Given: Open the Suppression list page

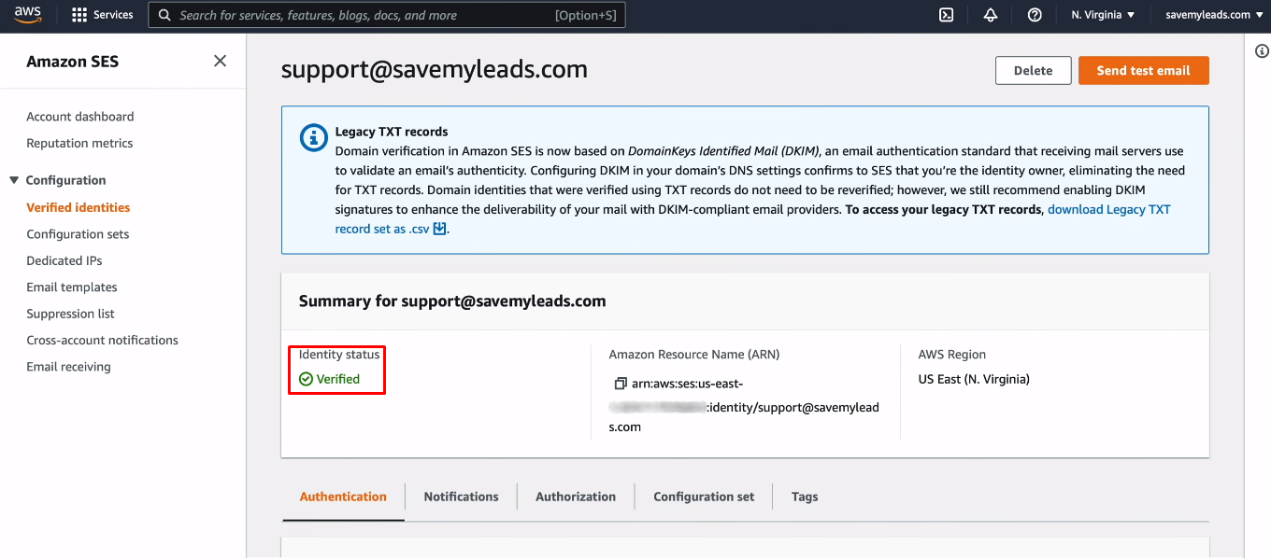Looking at the screenshot, I should tap(71, 314).
